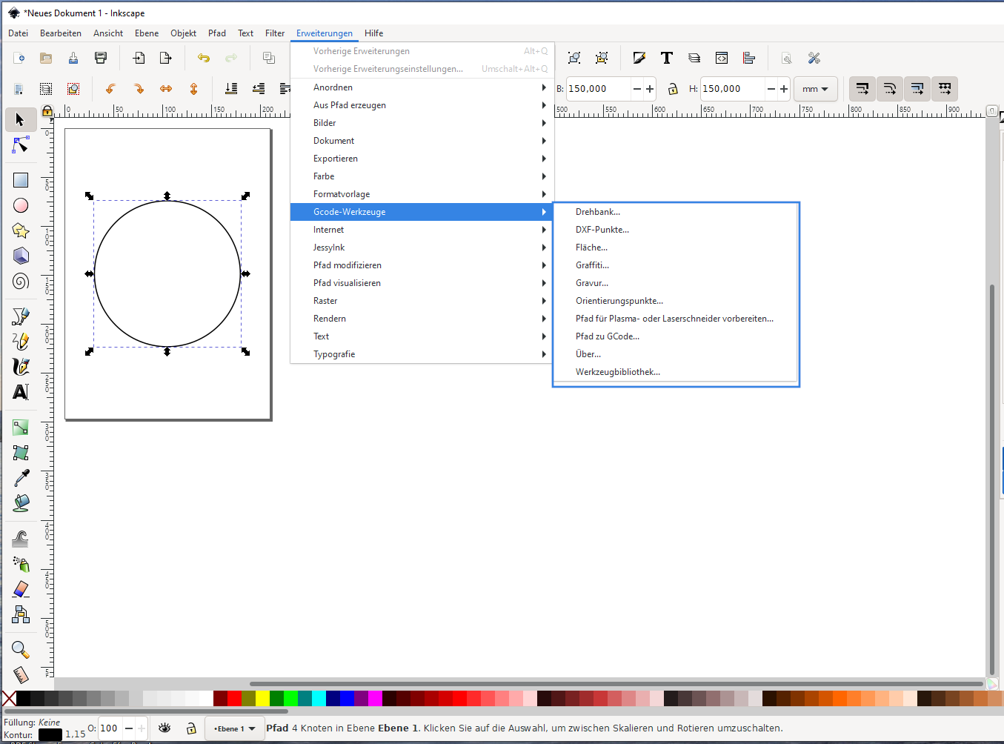Toggle width/height ratio lock
Viewport: 1004px width, 744px height.
click(673, 89)
